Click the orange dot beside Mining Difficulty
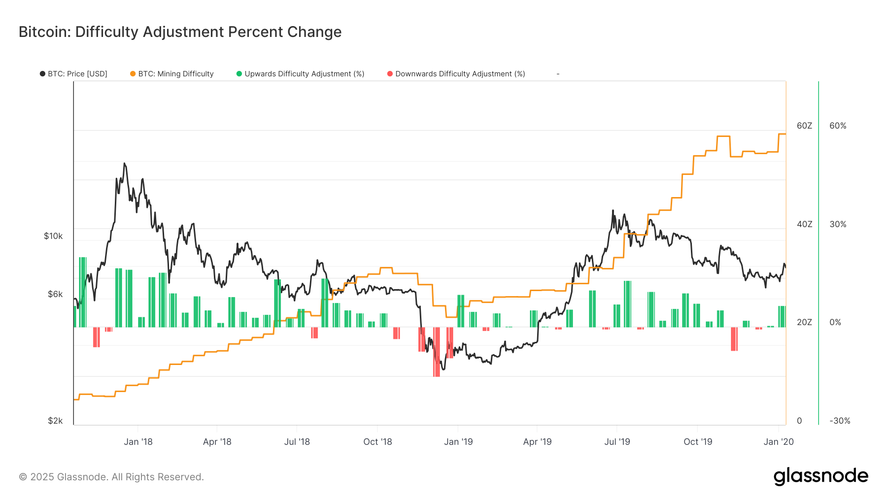 (133, 74)
